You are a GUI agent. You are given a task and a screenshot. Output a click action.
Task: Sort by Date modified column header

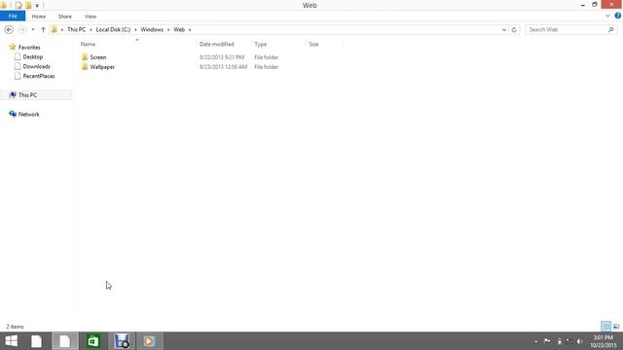tap(216, 44)
